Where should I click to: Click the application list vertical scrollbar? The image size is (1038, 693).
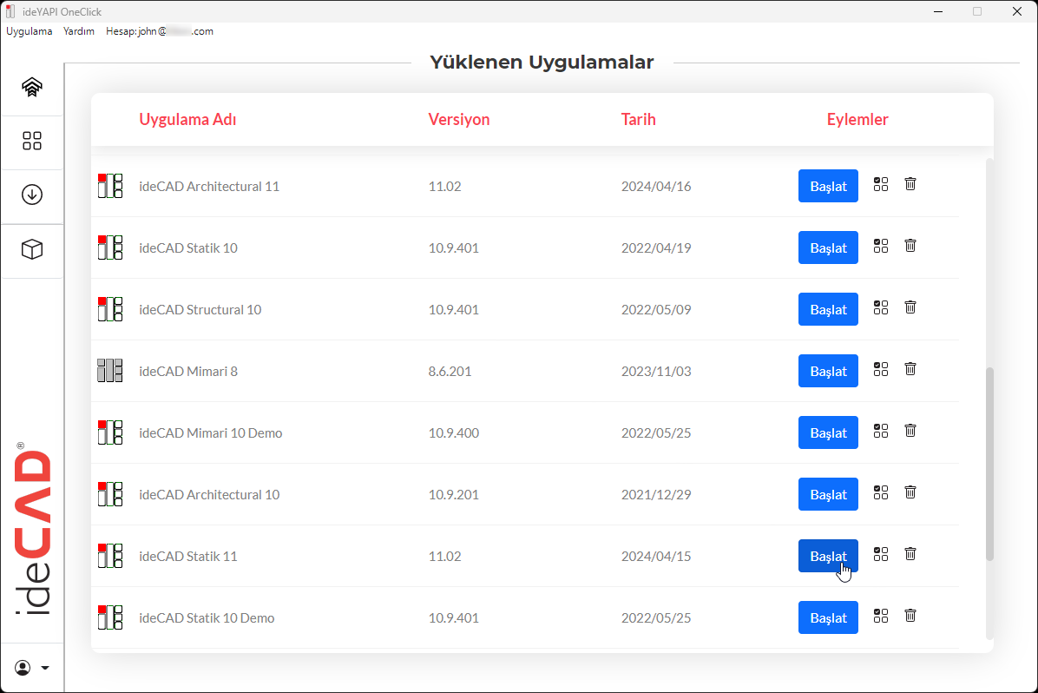coord(989,464)
